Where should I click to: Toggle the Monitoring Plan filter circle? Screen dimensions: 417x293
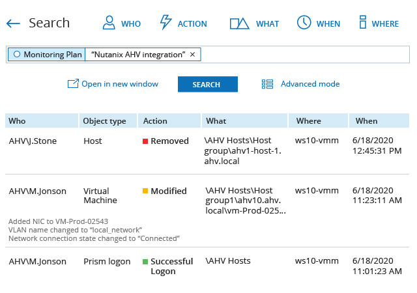(17, 55)
